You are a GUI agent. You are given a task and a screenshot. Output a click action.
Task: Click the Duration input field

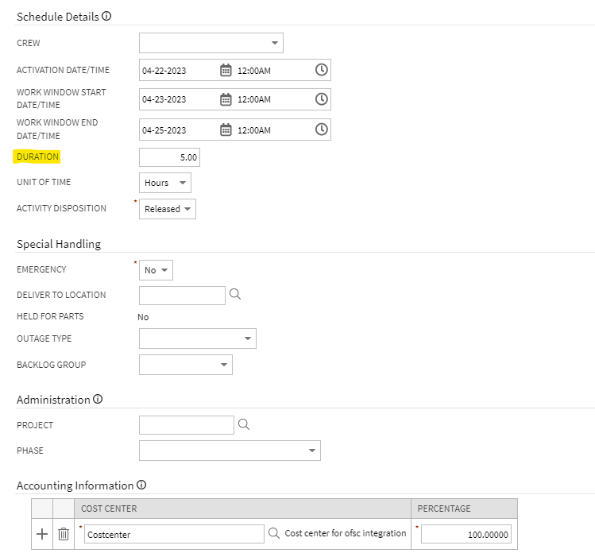169,157
